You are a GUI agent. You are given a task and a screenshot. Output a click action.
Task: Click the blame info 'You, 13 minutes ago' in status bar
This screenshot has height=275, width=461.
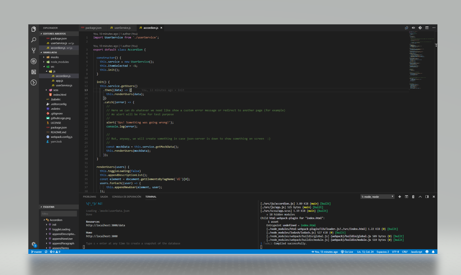(325, 252)
